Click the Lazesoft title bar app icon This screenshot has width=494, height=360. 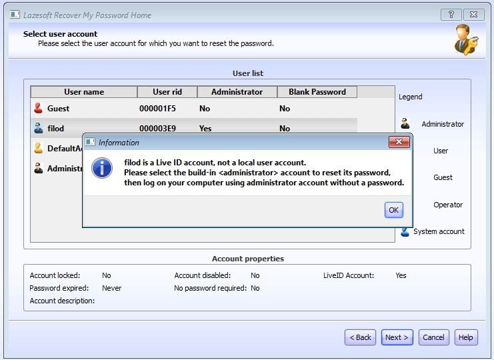[x=14, y=15]
